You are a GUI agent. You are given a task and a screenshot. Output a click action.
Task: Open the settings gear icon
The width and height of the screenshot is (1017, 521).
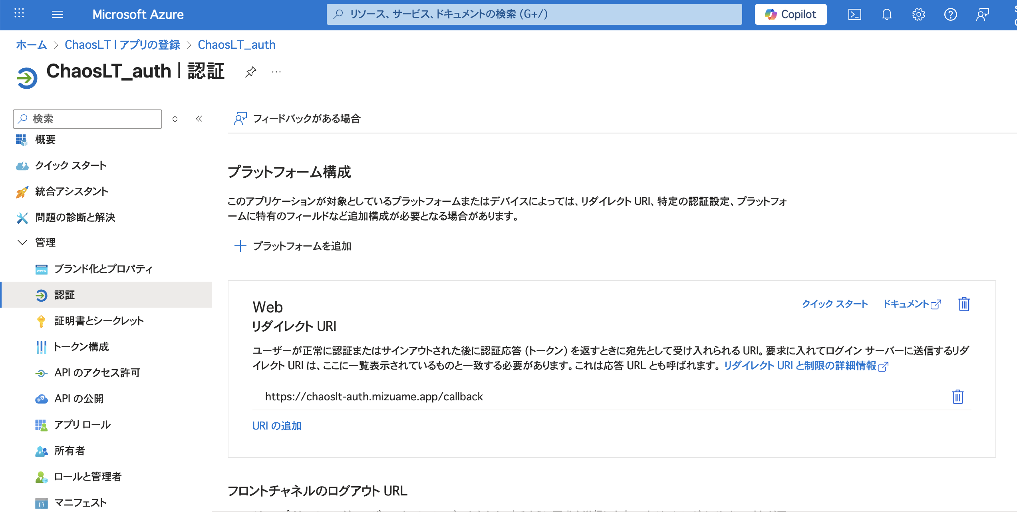click(918, 15)
